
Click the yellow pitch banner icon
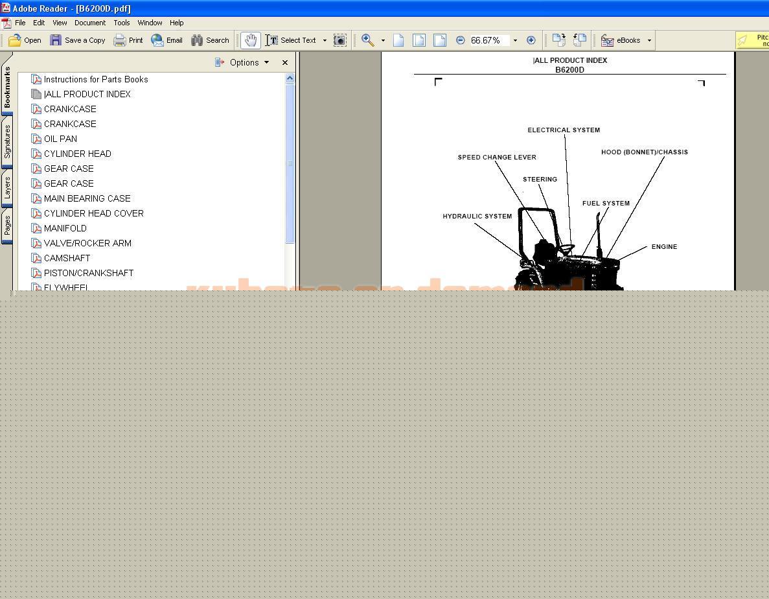[x=742, y=40]
